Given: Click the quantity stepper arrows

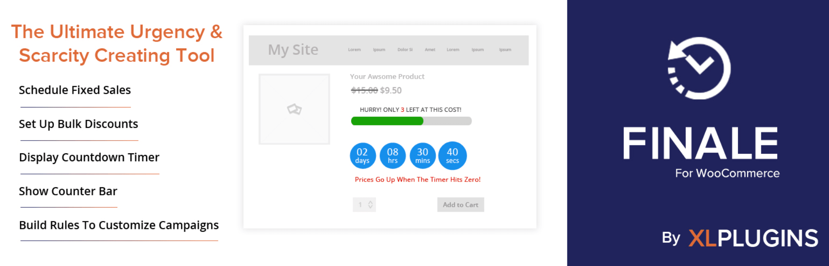Looking at the screenshot, I should (x=370, y=205).
